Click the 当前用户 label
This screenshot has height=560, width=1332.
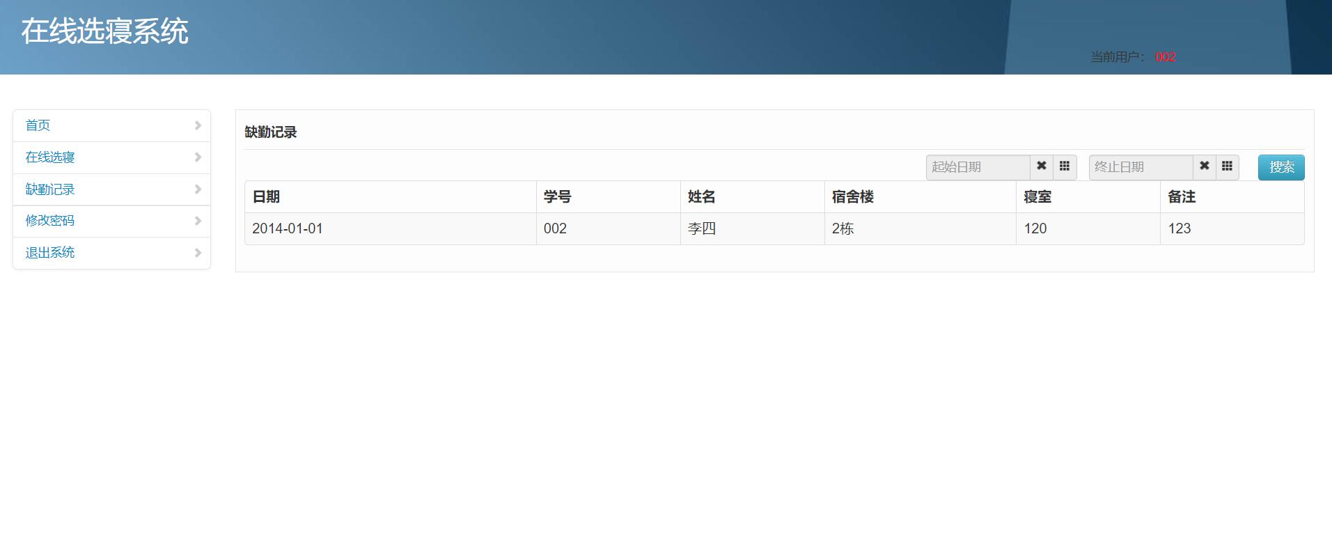(x=1118, y=57)
